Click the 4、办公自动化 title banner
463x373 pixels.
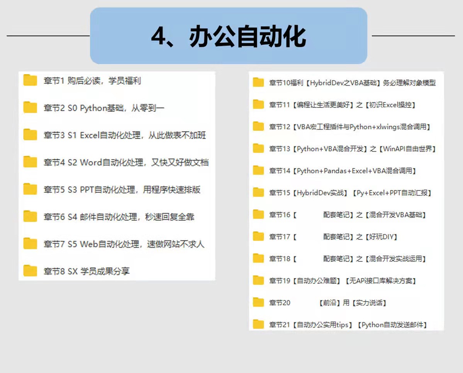(x=229, y=36)
